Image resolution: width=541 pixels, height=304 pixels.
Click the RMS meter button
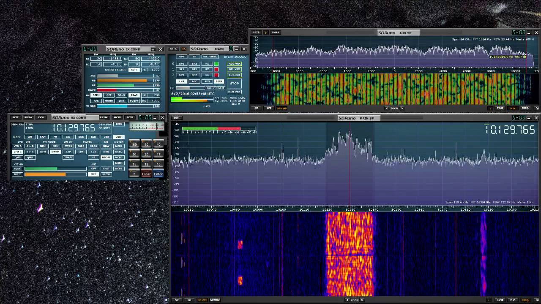point(119,124)
